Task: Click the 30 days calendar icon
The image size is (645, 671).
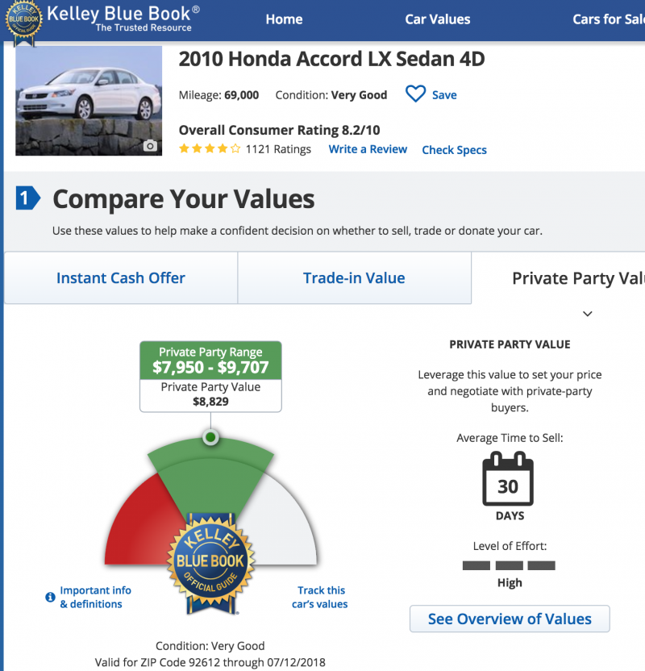Action: tap(508, 479)
